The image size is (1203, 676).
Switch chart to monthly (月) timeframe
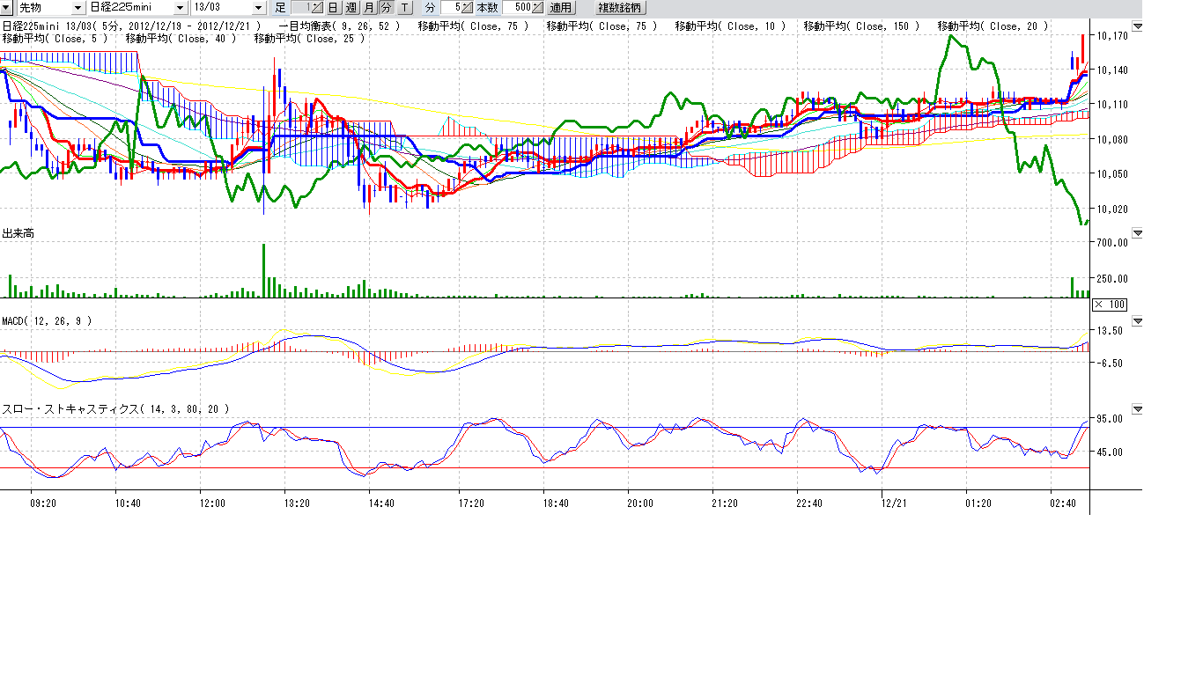click(x=368, y=8)
